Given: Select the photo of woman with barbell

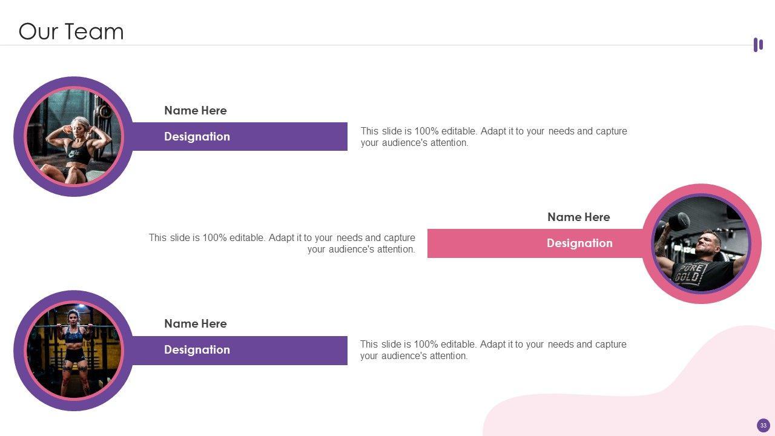Looking at the screenshot, I should tap(73, 351).
